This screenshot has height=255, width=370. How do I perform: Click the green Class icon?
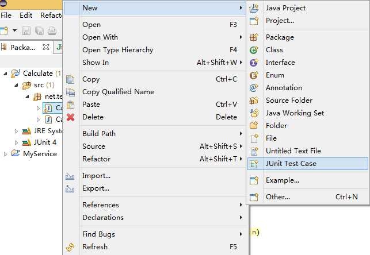[x=254, y=50]
